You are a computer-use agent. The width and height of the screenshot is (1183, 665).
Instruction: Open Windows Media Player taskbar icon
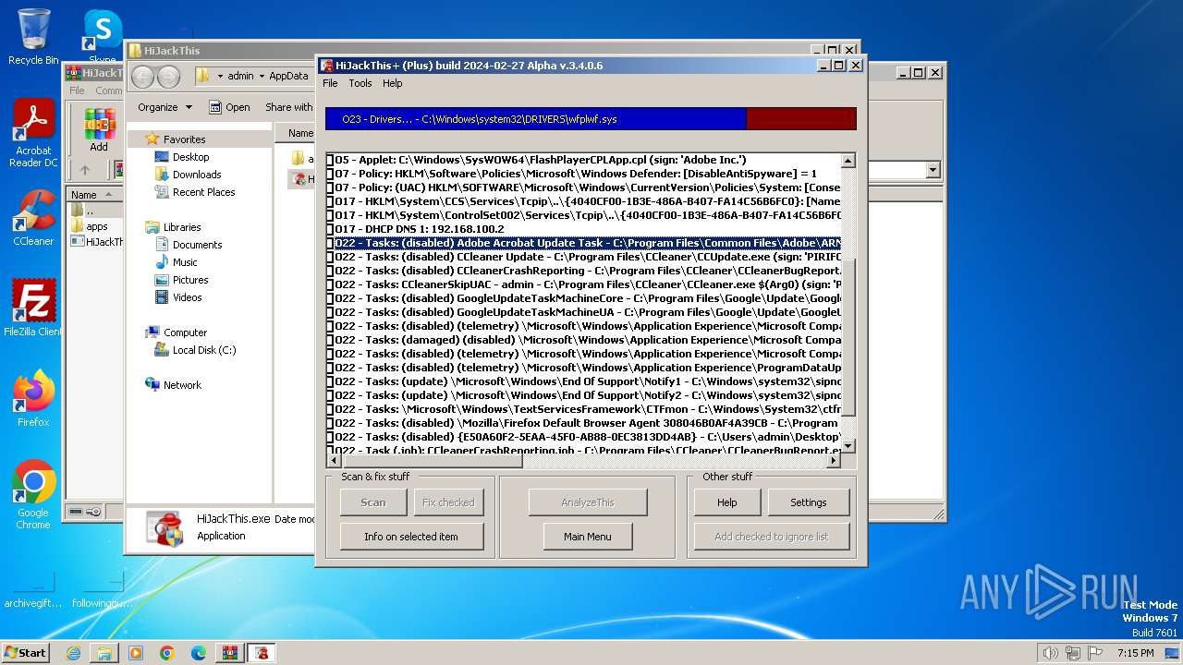pyautogui.click(x=136, y=652)
